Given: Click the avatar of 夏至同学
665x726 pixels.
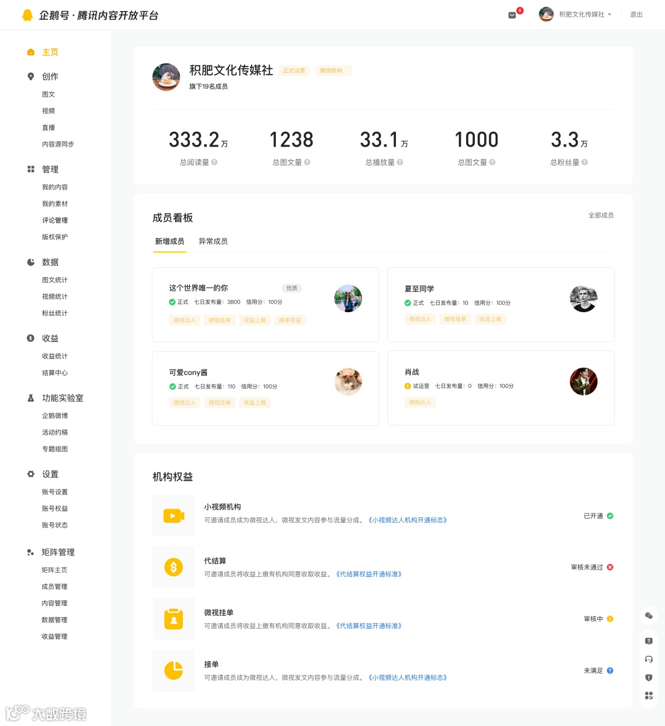Looking at the screenshot, I should (x=584, y=299).
